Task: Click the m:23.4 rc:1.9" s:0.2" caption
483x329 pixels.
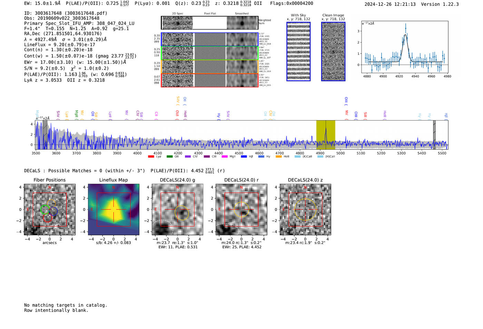Action: click(x=305, y=243)
